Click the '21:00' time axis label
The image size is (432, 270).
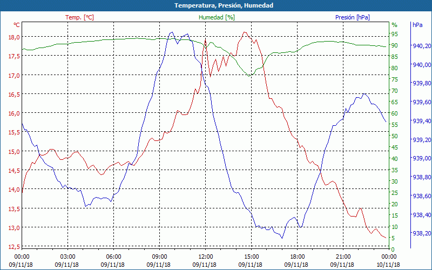pos(343,257)
